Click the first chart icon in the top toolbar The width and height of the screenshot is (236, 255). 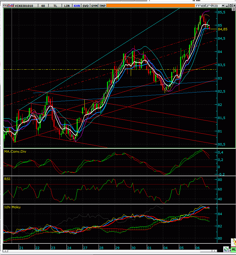coord(5,6)
